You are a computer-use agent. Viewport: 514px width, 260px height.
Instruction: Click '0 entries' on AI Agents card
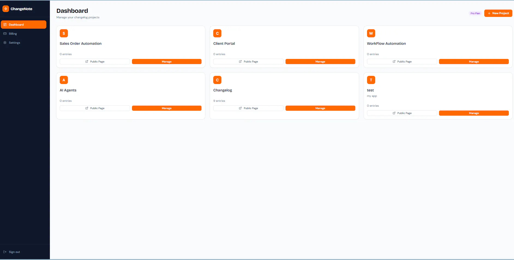66,101
